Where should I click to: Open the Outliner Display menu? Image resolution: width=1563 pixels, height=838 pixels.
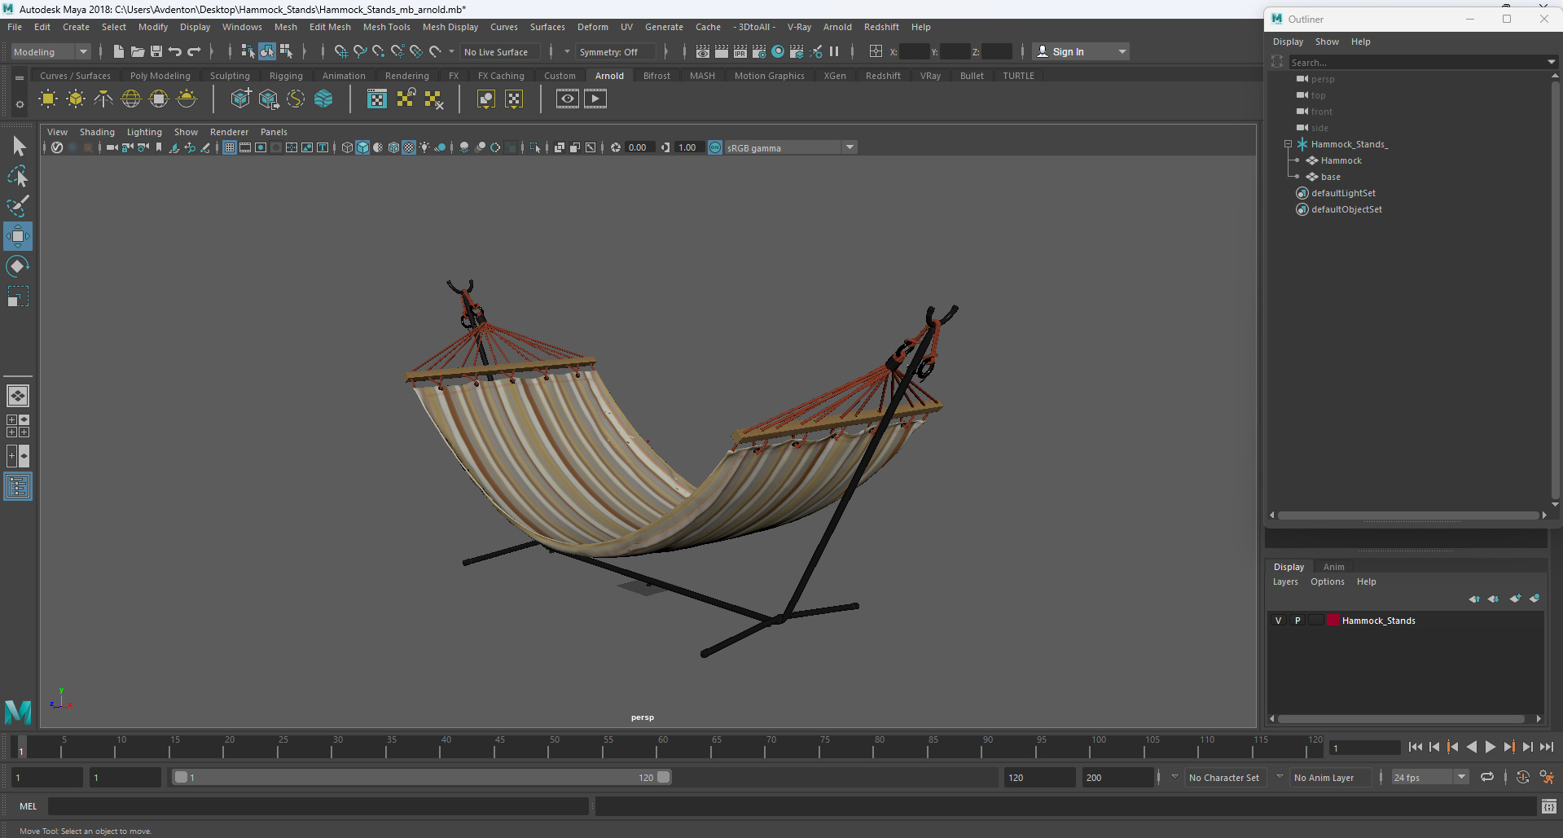point(1288,42)
